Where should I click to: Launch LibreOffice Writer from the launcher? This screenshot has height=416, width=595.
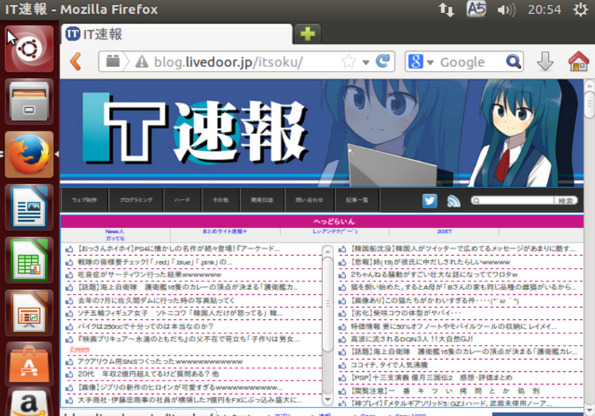[29, 208]
